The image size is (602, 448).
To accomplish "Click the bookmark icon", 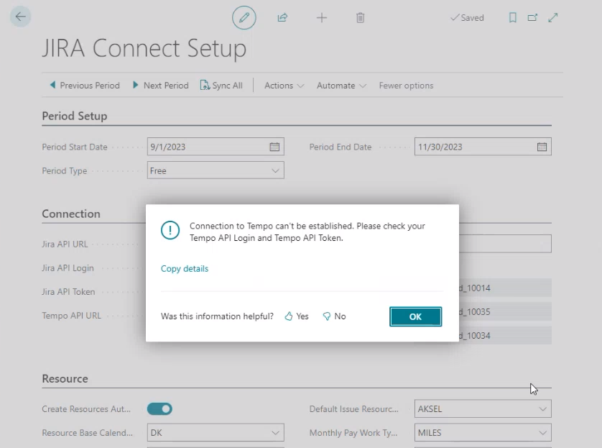I will click(512, 18).
